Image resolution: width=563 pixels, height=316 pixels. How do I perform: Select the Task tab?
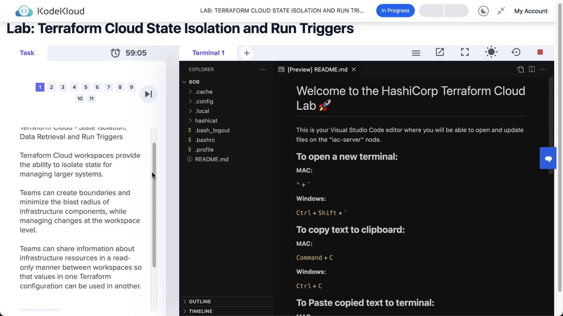pos(27,53)
